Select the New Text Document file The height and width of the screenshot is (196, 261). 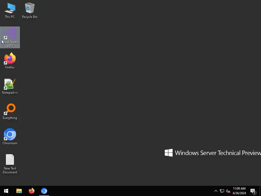tap(10, 164)
